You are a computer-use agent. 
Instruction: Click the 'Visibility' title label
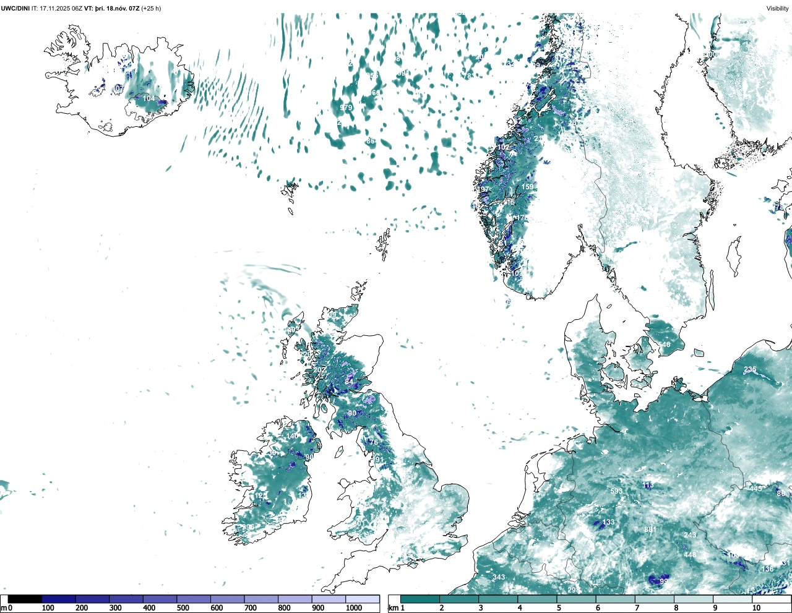click(778, 9)
